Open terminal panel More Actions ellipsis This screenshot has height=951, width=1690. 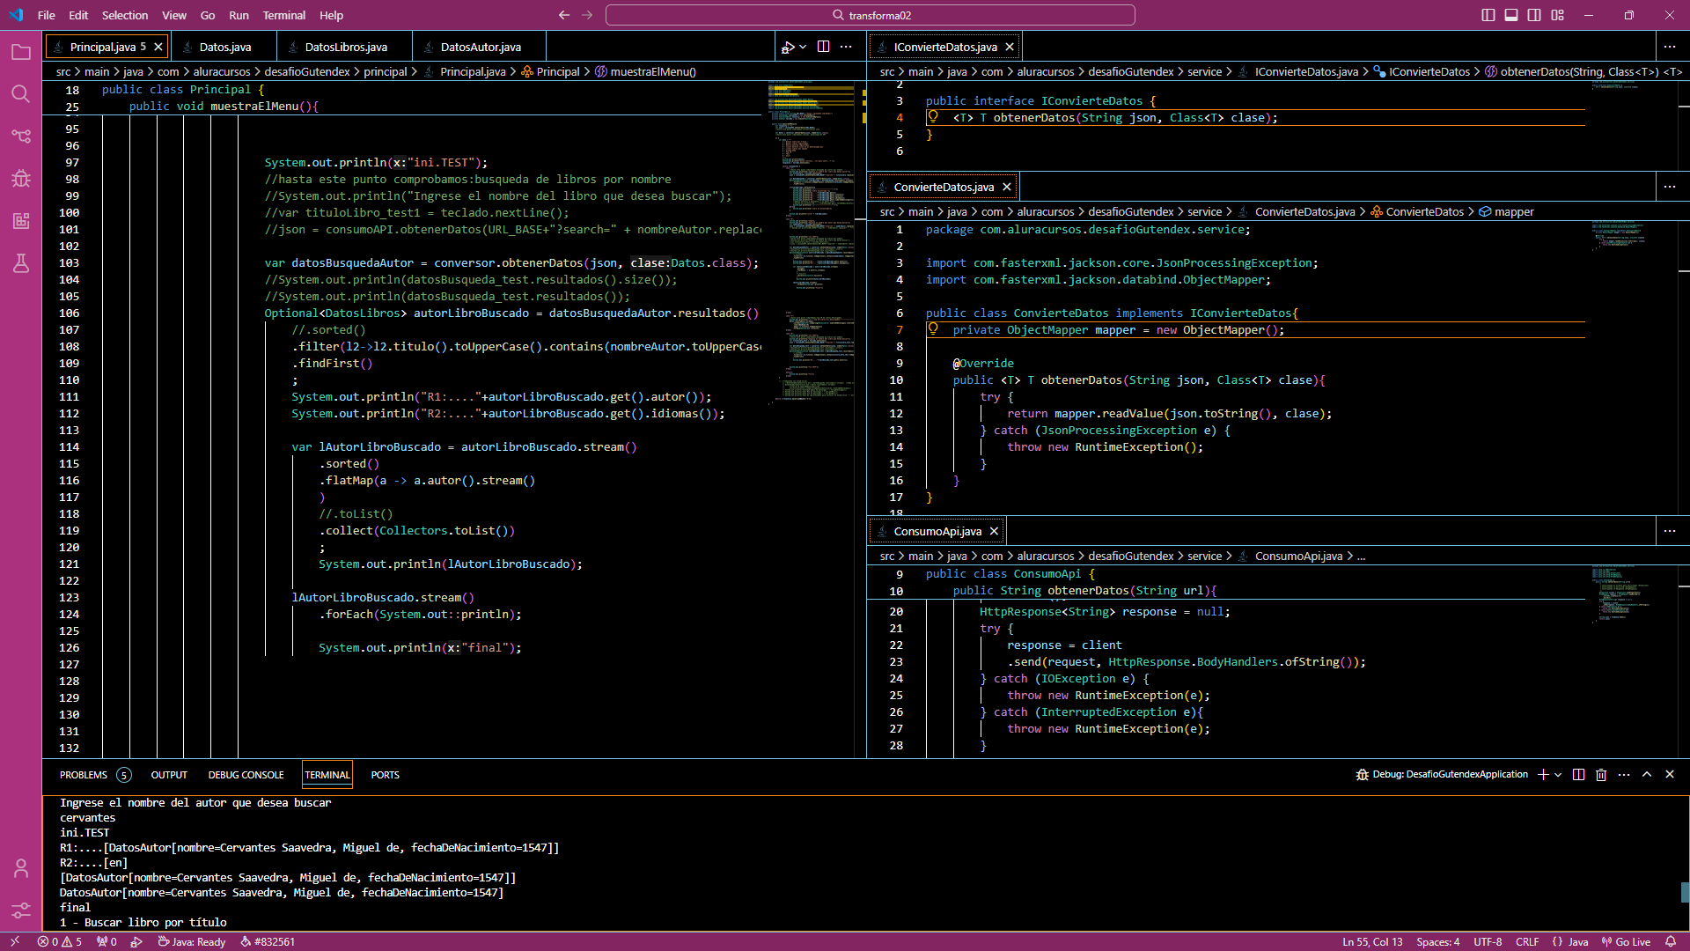coord(1624,775)
